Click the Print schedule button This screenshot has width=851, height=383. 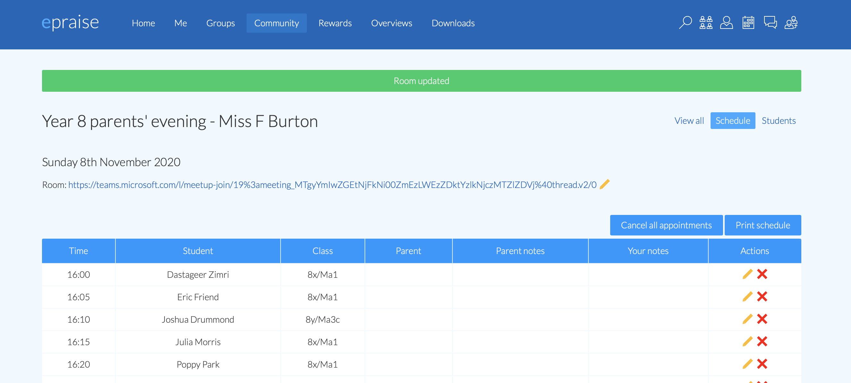click(763, 225)
